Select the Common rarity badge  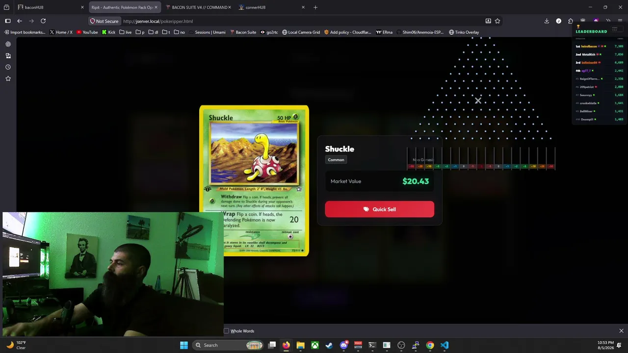[x=336, y=160]
